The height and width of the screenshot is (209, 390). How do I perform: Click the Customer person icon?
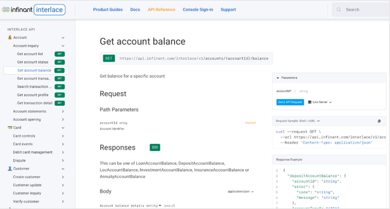coord(10,169)
